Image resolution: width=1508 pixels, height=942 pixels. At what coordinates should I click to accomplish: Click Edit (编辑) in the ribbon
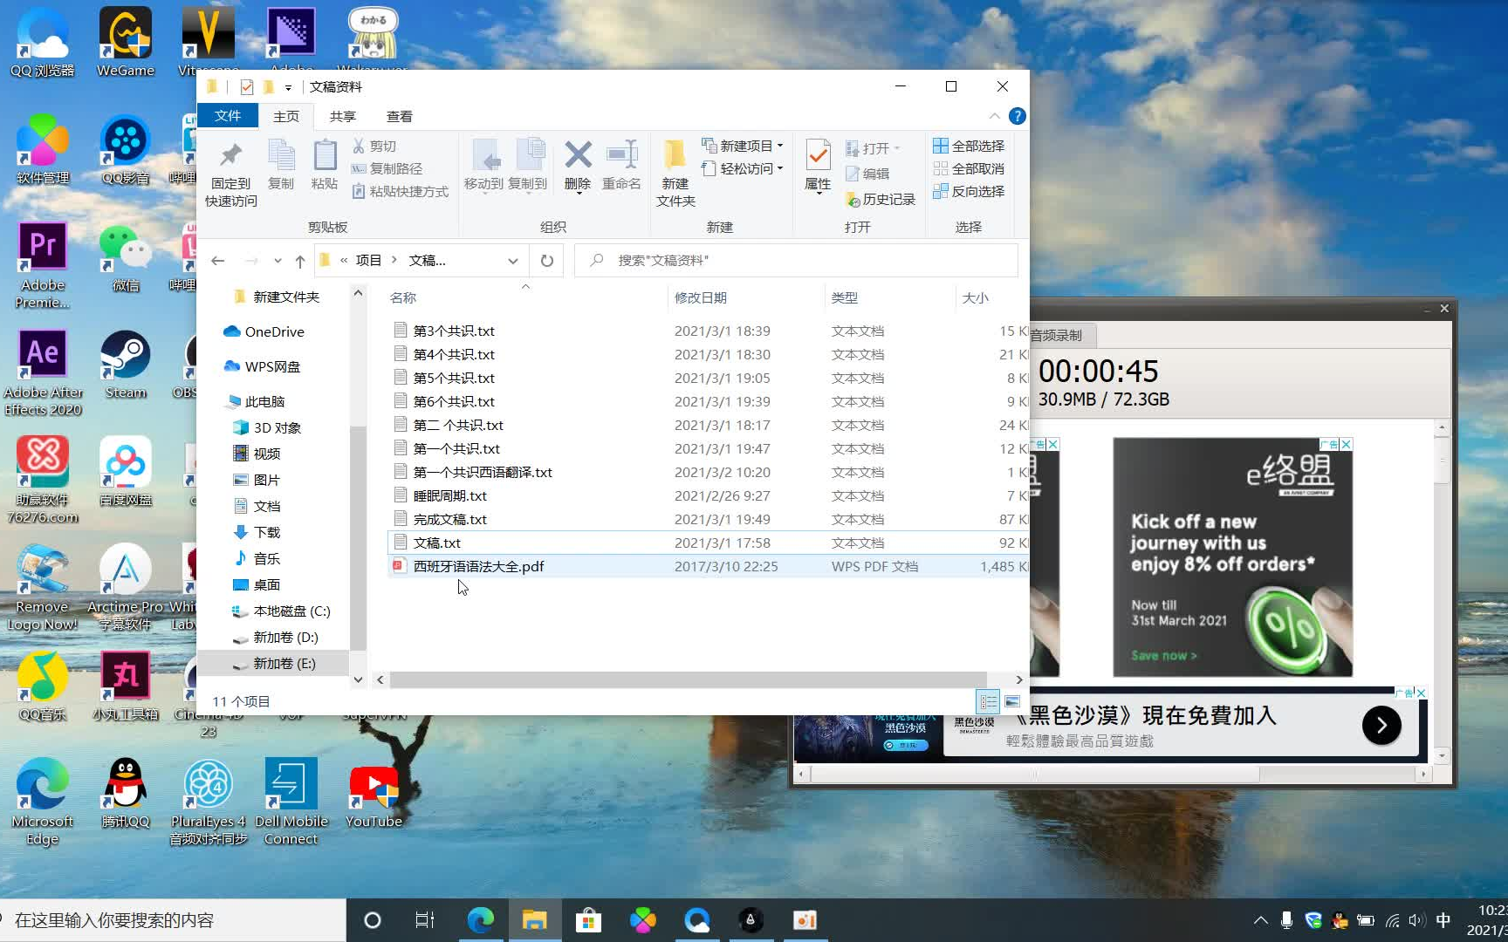867,174
